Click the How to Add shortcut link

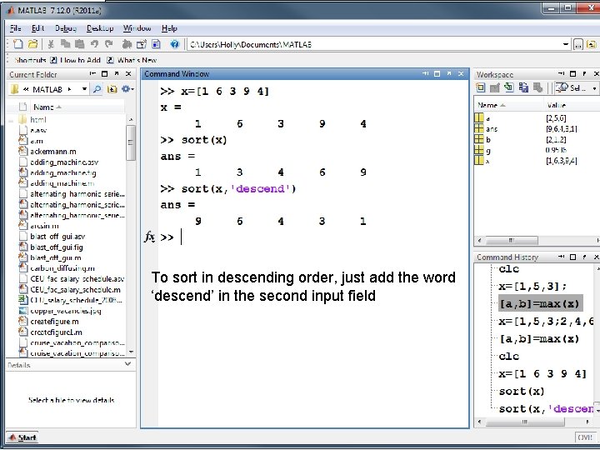[75, 60]
